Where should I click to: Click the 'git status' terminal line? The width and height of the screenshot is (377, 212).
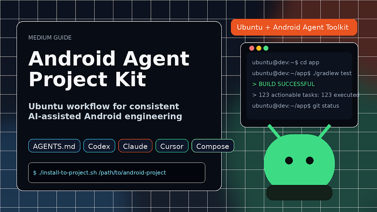point(296,106)
